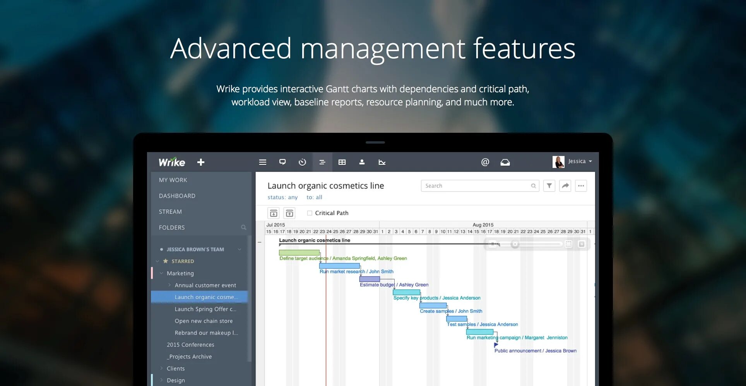Click the magnifier icon in Search box

[533, 186]
